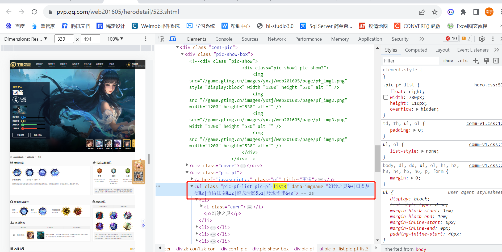Expand div class cover node

point(187,165)
